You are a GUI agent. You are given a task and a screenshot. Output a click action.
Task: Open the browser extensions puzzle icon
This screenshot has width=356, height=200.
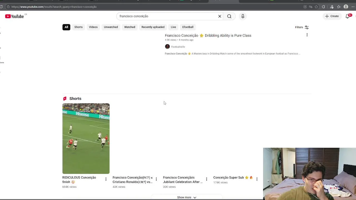(x=323, y=7)
